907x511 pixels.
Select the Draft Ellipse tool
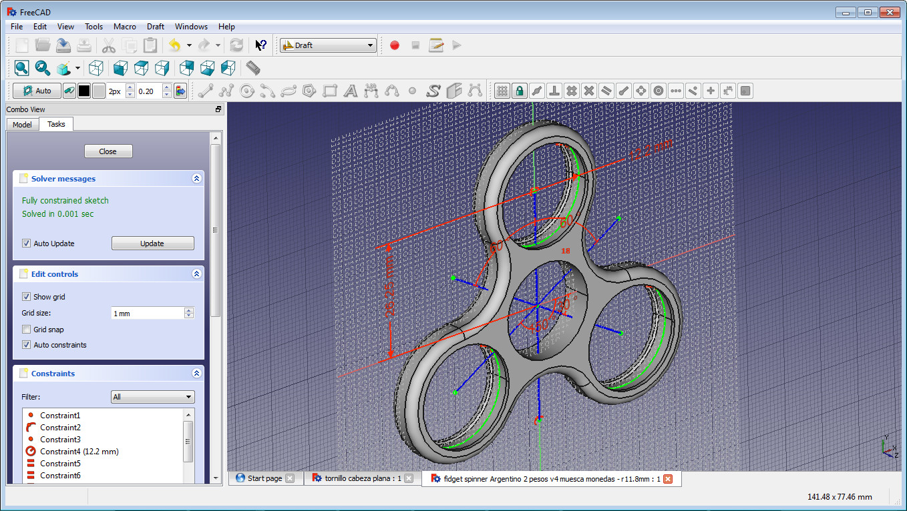pyautogui.click(x=289, y=91)
